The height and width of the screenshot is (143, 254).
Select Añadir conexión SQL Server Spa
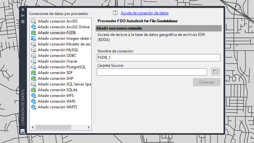tap(64, 84)
